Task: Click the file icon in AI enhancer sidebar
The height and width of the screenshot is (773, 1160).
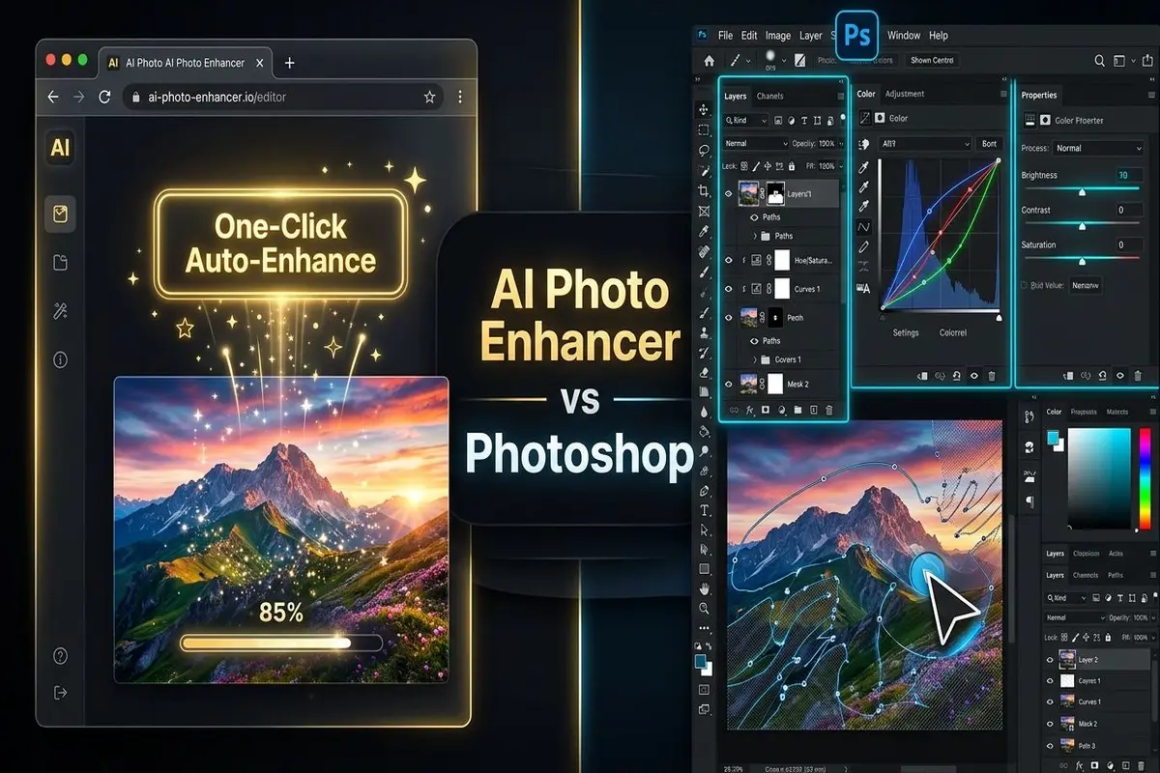Action: click(60, 263)
